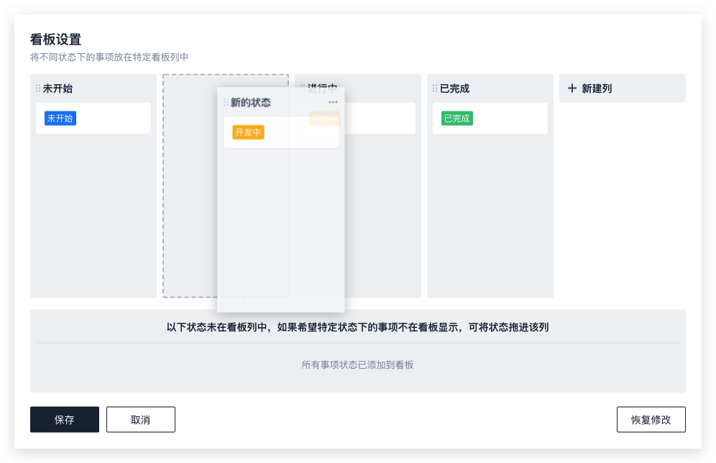Screen dimensions: 716x463
Task: Select the green 已完成 status tag
Action: [x=457, y=118]
